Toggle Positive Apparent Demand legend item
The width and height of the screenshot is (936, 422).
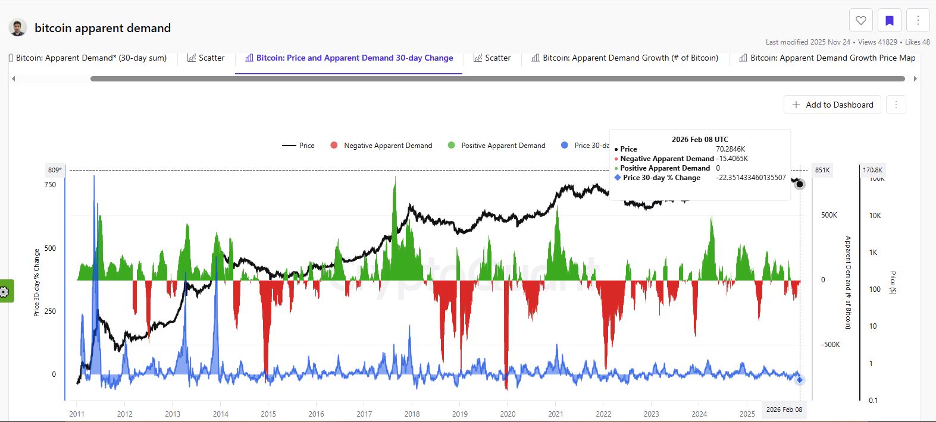point(496,146)
